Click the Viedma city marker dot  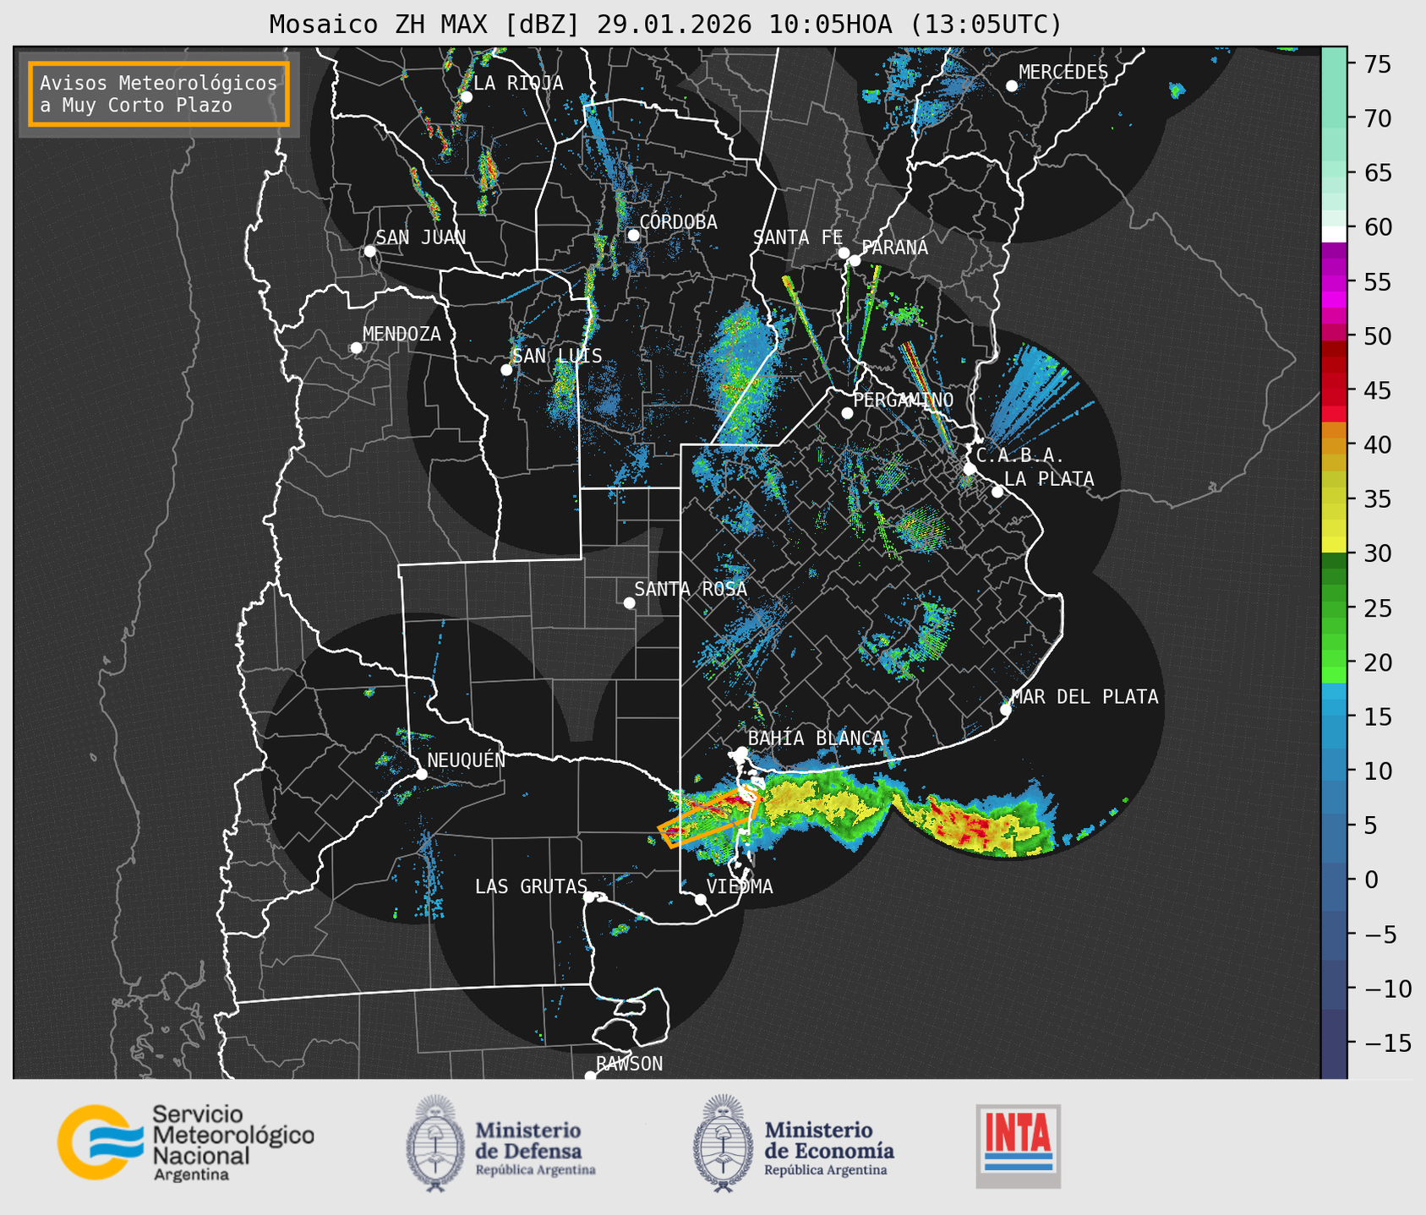click(x=701, y=899)
